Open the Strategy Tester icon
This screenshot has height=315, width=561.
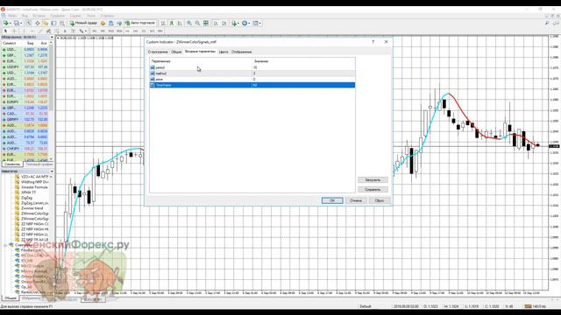tap(62, 23)
